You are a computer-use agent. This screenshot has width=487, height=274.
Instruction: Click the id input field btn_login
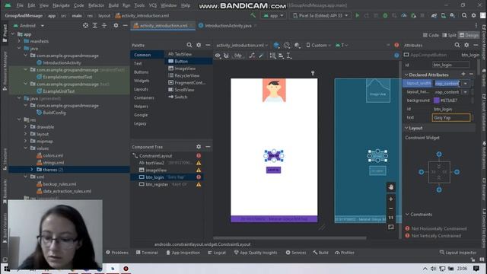tap(450, 65)
